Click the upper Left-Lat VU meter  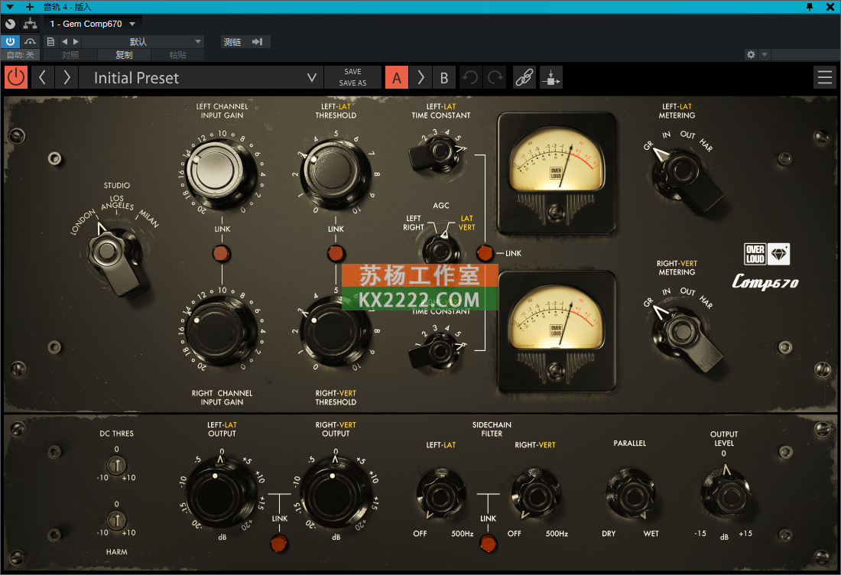pos(556,174)
